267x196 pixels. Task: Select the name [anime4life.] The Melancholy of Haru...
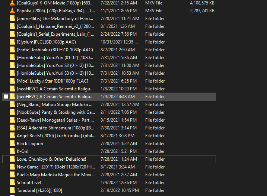(55, 19)
